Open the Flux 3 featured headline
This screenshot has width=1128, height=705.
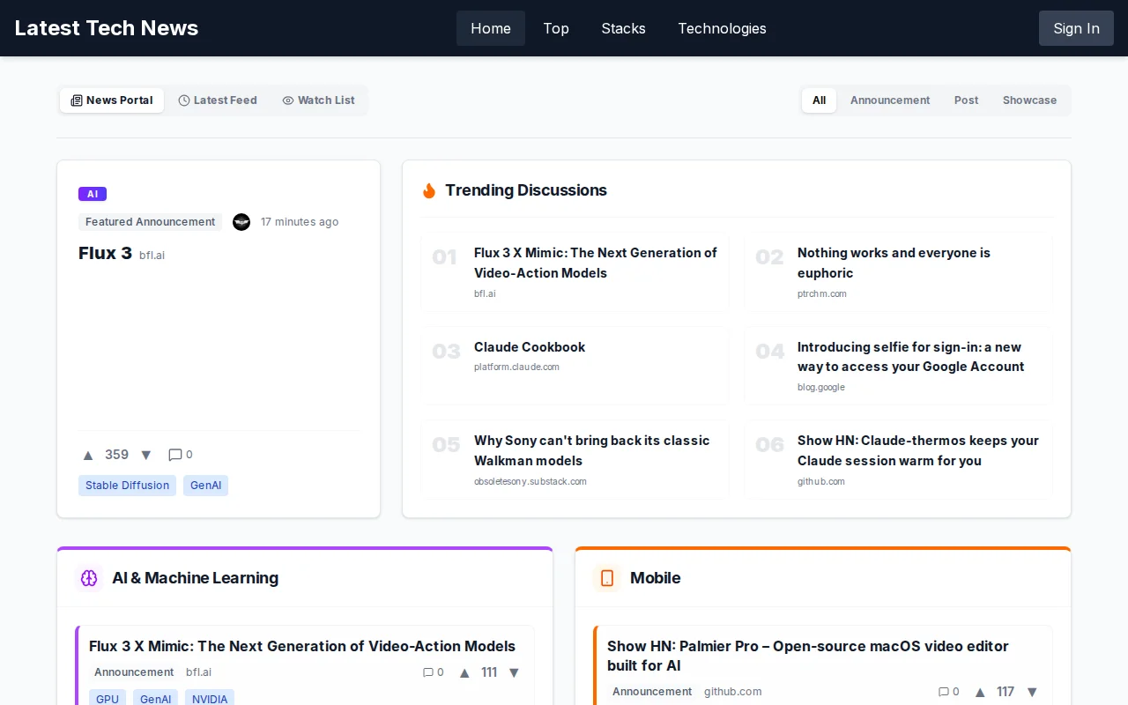(105, 253)
